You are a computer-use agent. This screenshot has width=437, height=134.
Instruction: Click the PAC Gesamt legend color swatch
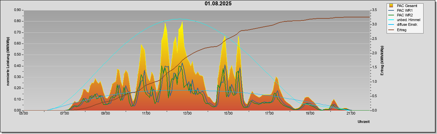click(391, 6)
